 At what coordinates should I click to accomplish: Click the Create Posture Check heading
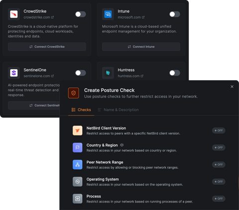pyautogui.click(x=110, y=90)
